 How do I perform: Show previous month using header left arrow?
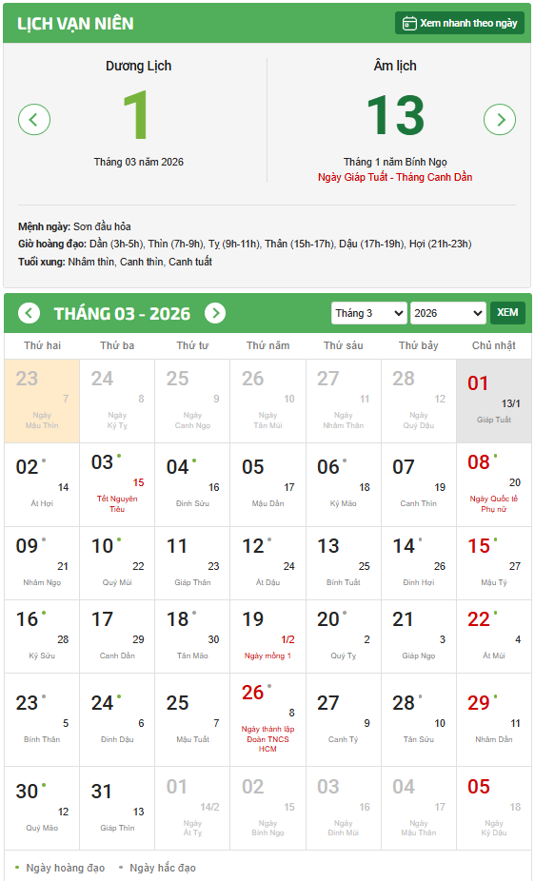pyautogui.click(x=30, y=313)
